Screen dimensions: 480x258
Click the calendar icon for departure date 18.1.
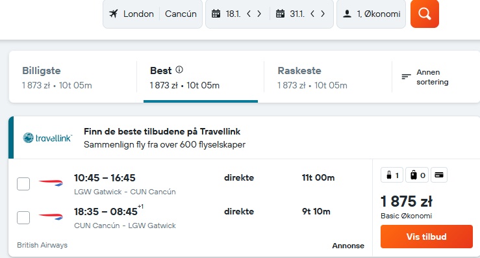click(x=216, y=14)
